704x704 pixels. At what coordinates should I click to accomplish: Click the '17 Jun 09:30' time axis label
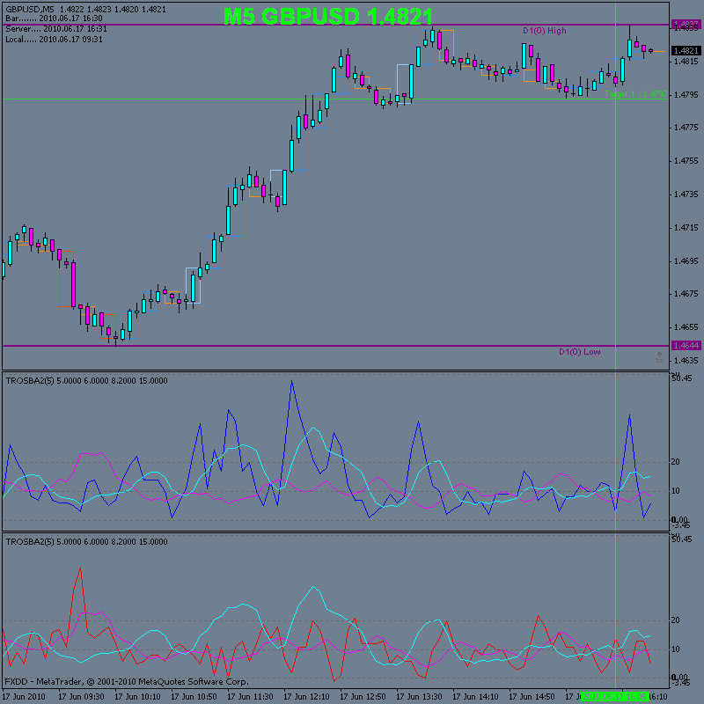[82, 696]
